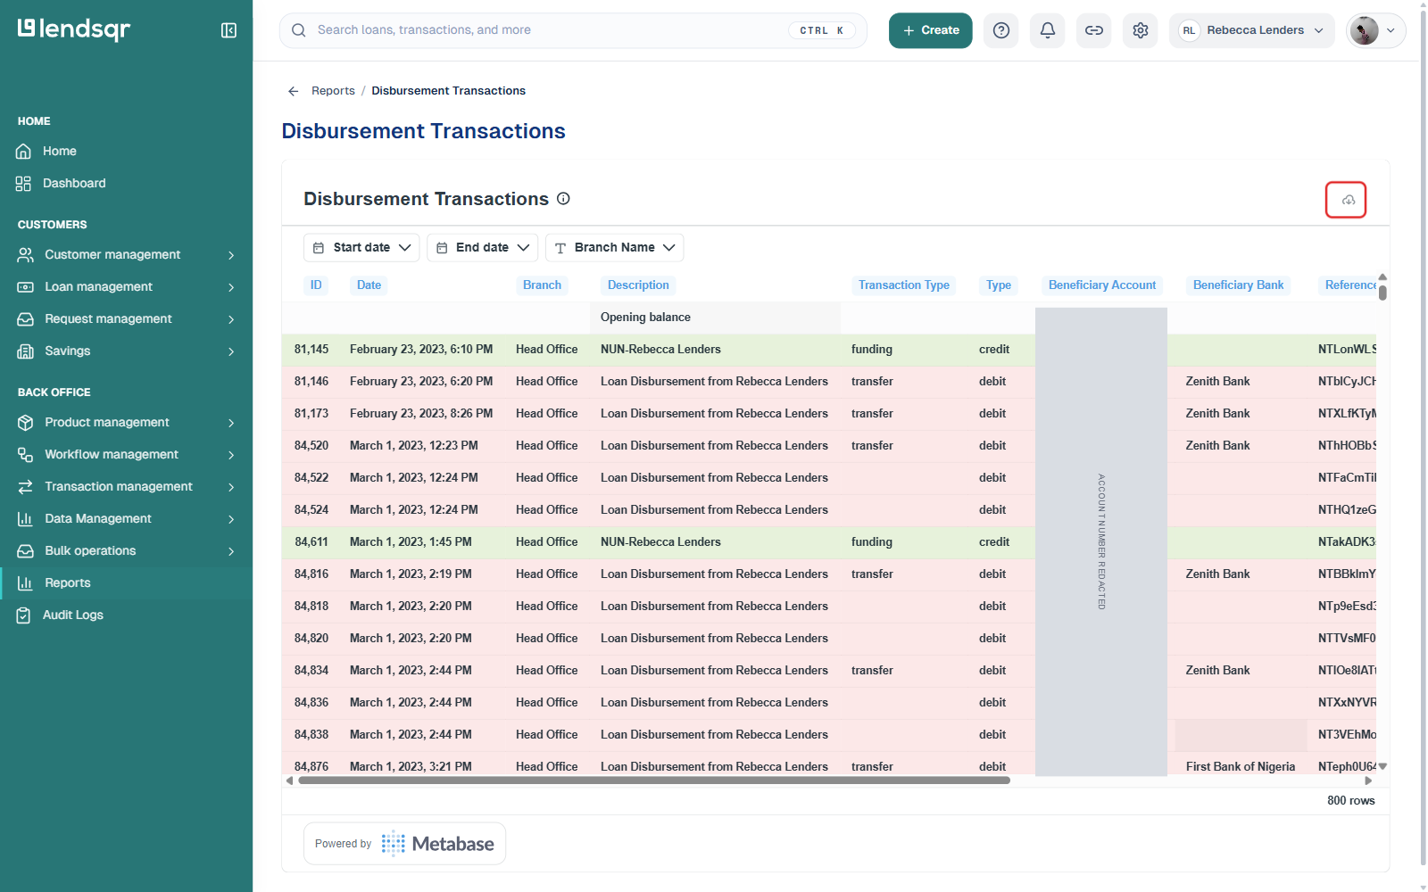The image size is (1428, 892).
Task: Expand Loan management chevron
Action: [x=231, y=287]
